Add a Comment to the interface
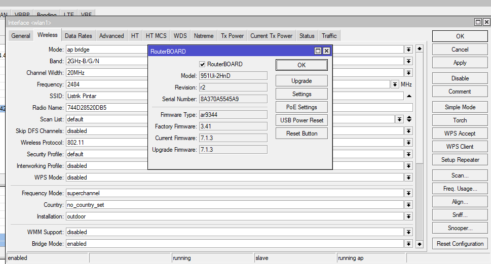Screen dimensions: 491x264 tap(460, 91)
